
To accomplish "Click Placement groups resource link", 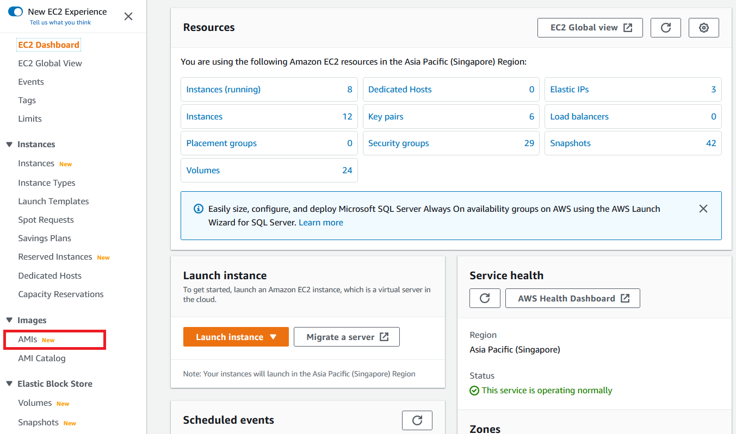I will pyautogui.click(x=221, y=143).
